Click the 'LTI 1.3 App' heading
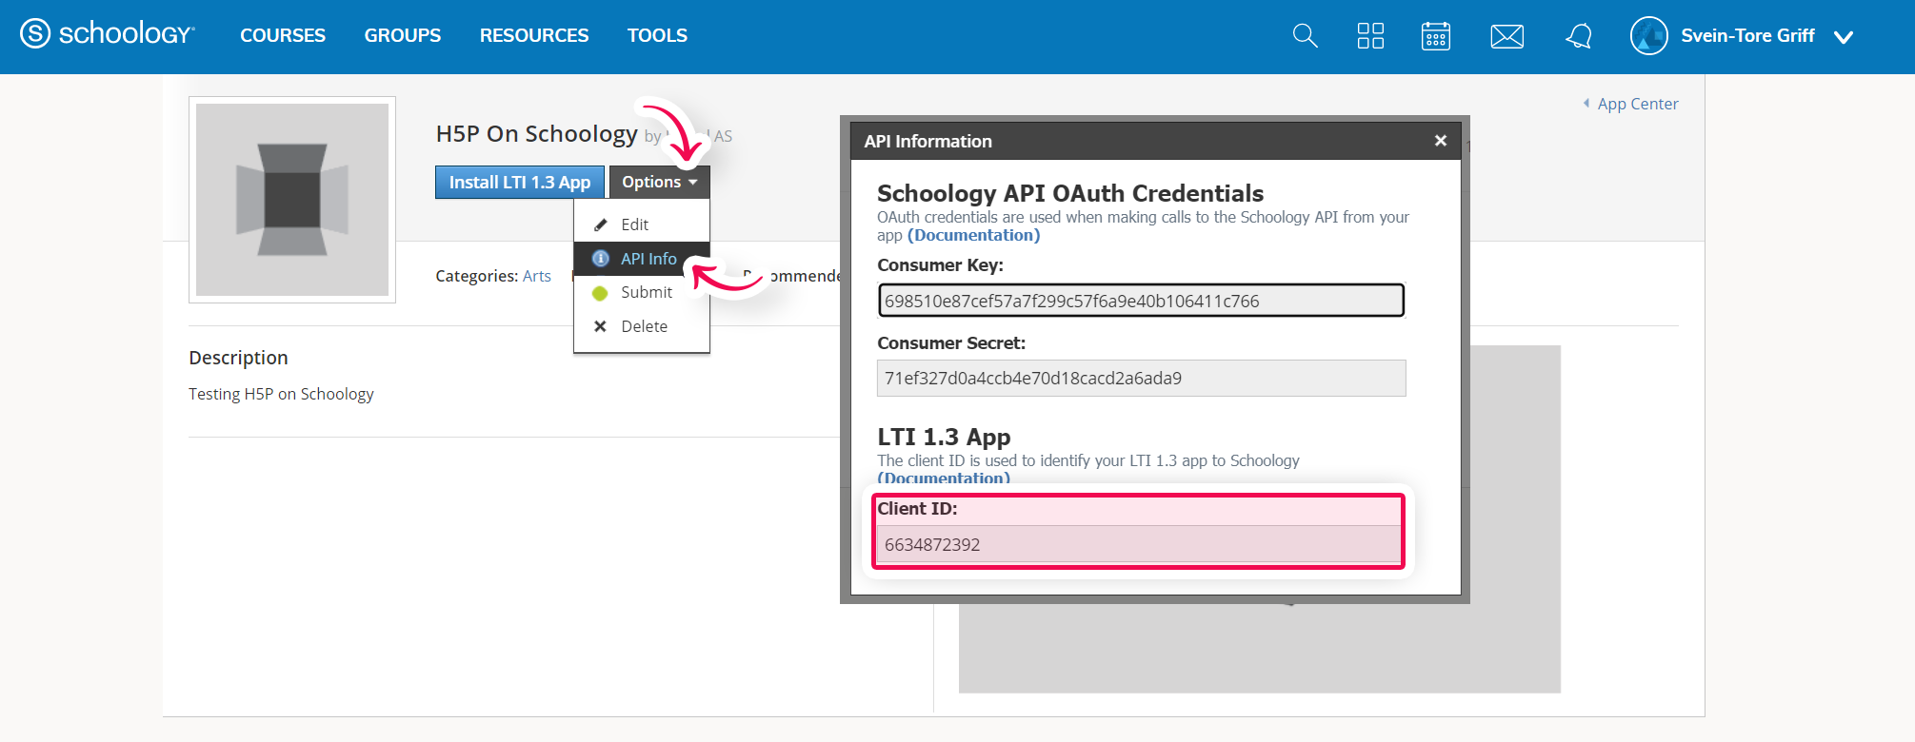The width and height of the screenshot is (1915, 742). pyautogui.click(x=944, y=437)
